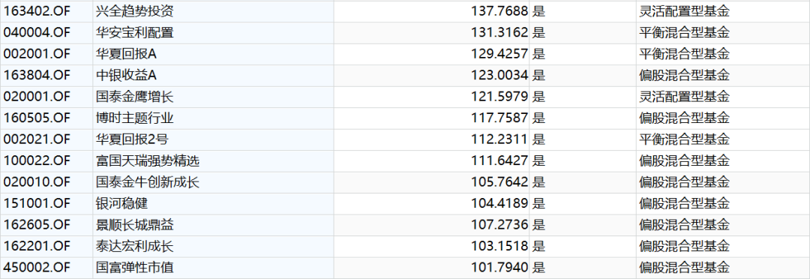Click 平衡混合型基金 in the 华夏回报A row
The height and width of the screenshot is (279, 810).
click(x=684, y=54)
